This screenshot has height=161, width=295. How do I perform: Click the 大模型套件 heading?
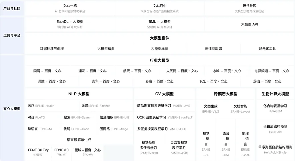[x=160, y=38]
